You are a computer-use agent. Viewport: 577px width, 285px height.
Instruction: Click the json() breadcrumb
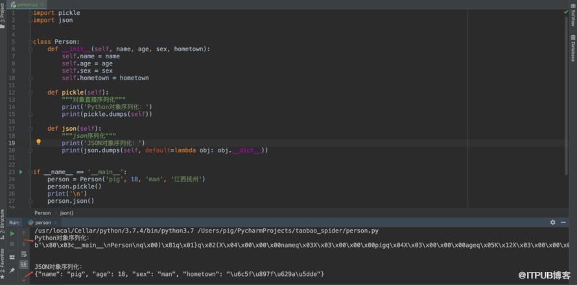point(67,213)
